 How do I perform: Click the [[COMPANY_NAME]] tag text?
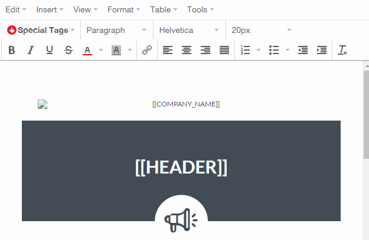pyautogui.click(x=186, y=104)
